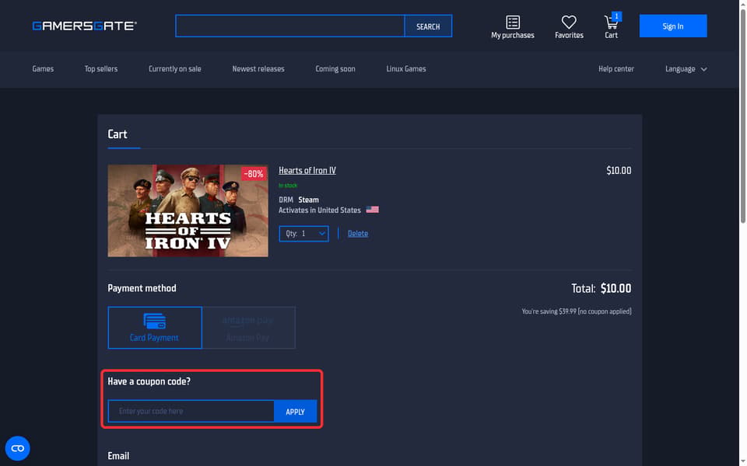Viewport: 747px width, 466px height.
Task: Open the Qty quantity dropdown
Action: (304, 234)
